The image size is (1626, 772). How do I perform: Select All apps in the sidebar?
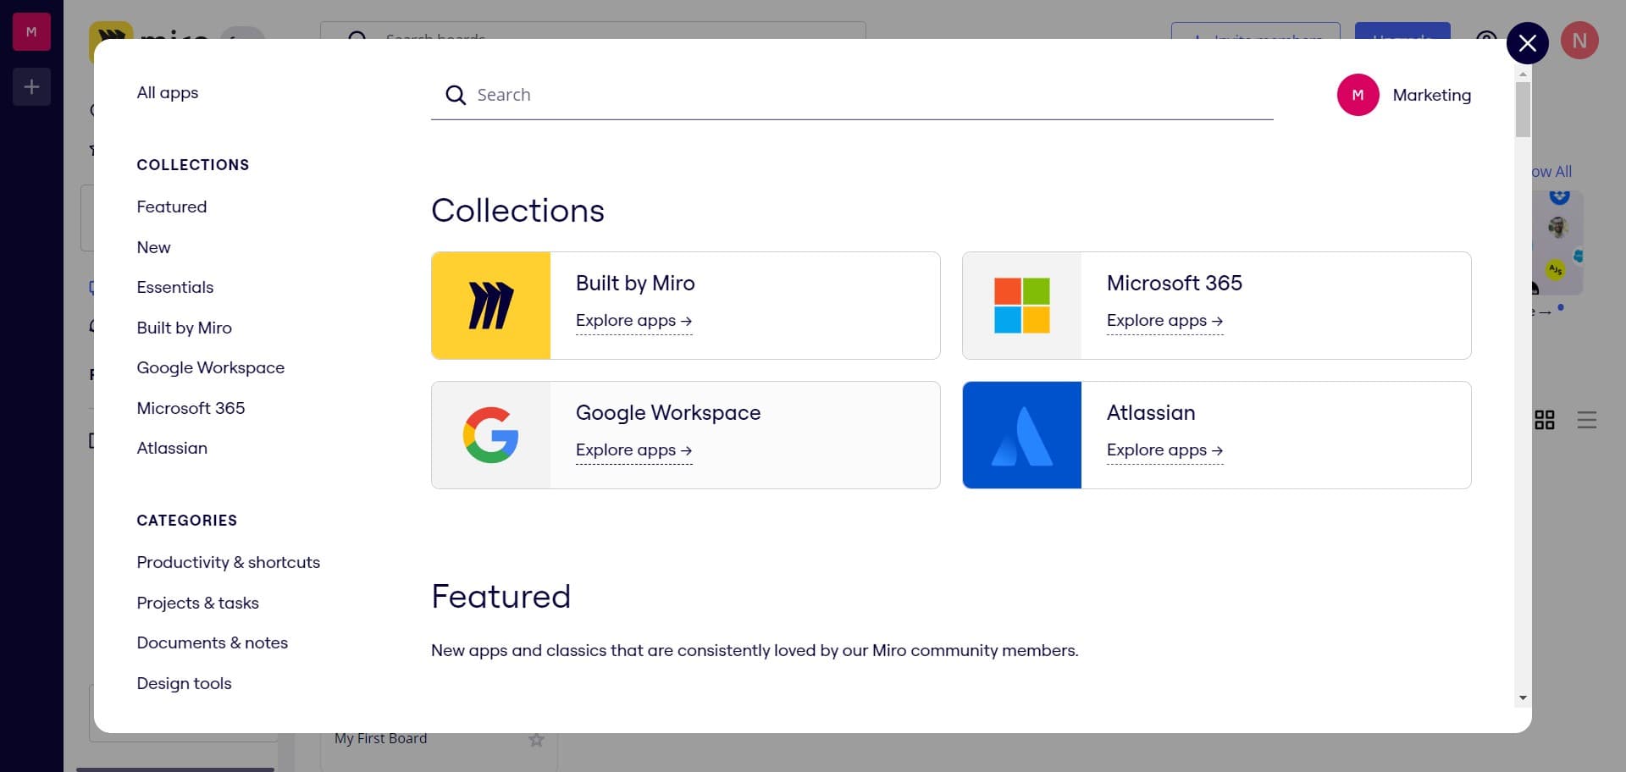pos(167,93)
